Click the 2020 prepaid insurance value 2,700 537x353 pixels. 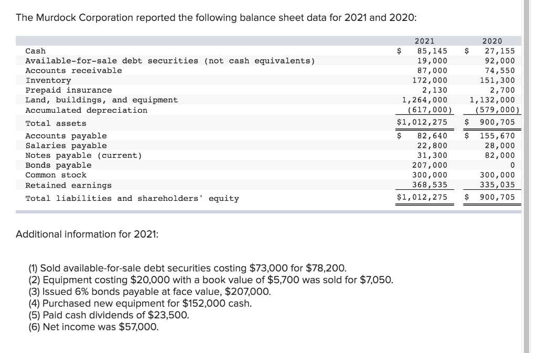502,90
